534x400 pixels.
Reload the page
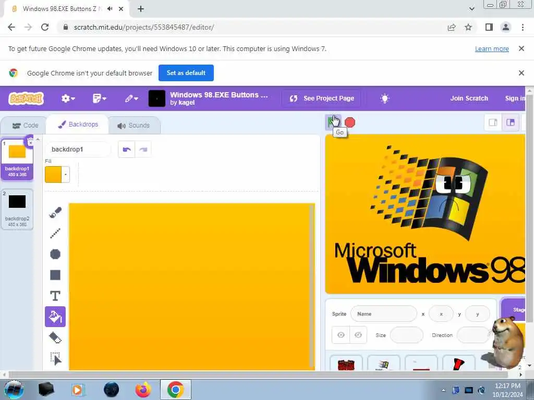point(45,27)
